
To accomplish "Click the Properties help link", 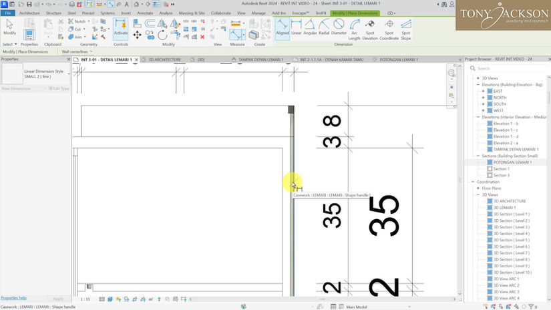I will 13,298.
